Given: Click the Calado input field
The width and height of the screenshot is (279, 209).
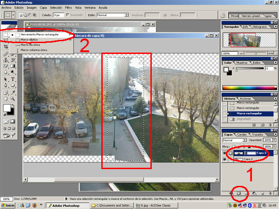Looking at the screenshot, I should (x=58, y=15).
